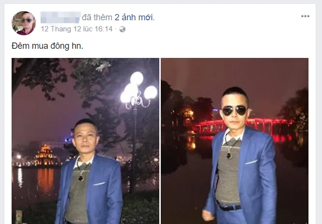The height and width of the screenshot is (224, 322).
Task: Open the '2 ảnh mới' link
Action: coord(134,17)
